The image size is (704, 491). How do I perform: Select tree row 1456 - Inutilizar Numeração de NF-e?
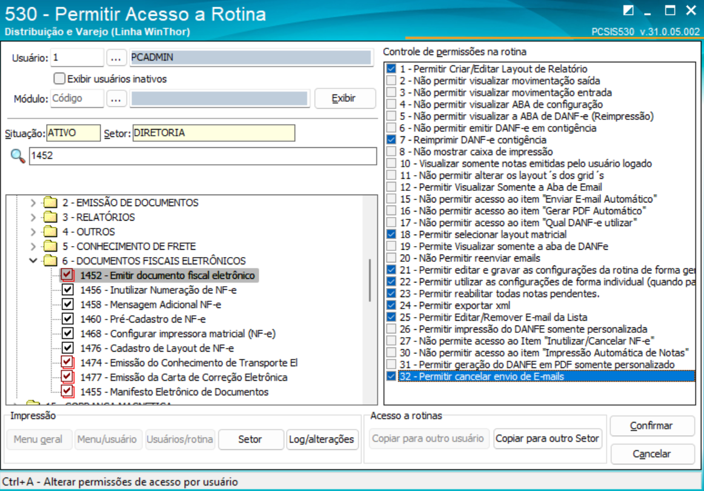click(159, 290)
